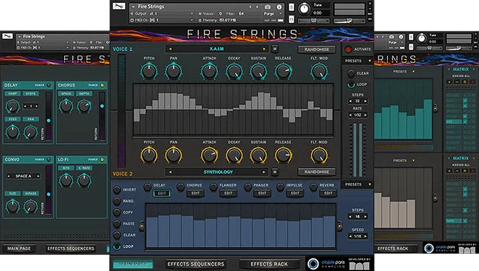Click the CLEAR round button under top PRESETS

tap(351, 73)
